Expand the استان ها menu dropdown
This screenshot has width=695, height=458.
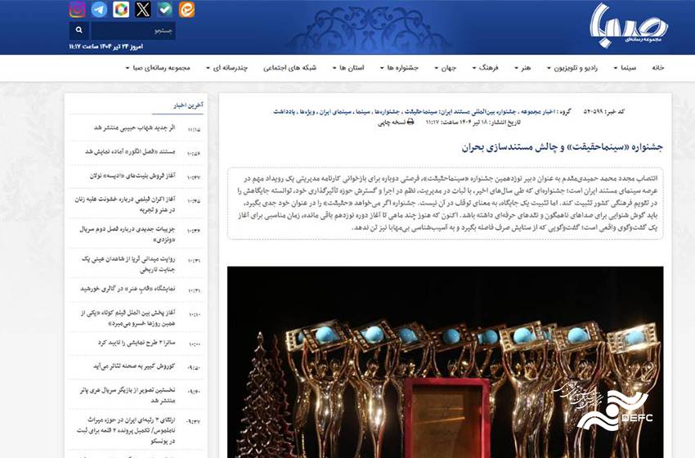[x=348, y=68]
